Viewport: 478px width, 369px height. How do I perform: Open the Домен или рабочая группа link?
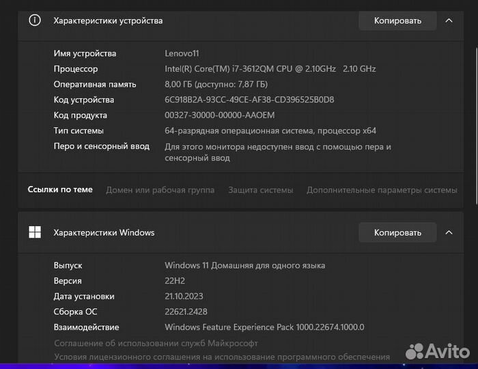(x=160, y=190)
